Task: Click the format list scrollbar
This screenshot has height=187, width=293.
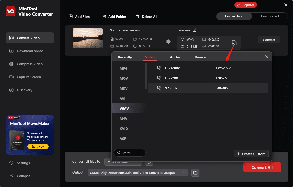Action: (146, 76)
